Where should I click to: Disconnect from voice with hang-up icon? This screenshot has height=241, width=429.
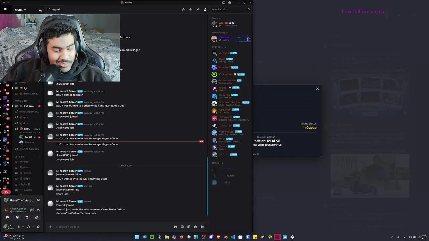click(38, 210)
